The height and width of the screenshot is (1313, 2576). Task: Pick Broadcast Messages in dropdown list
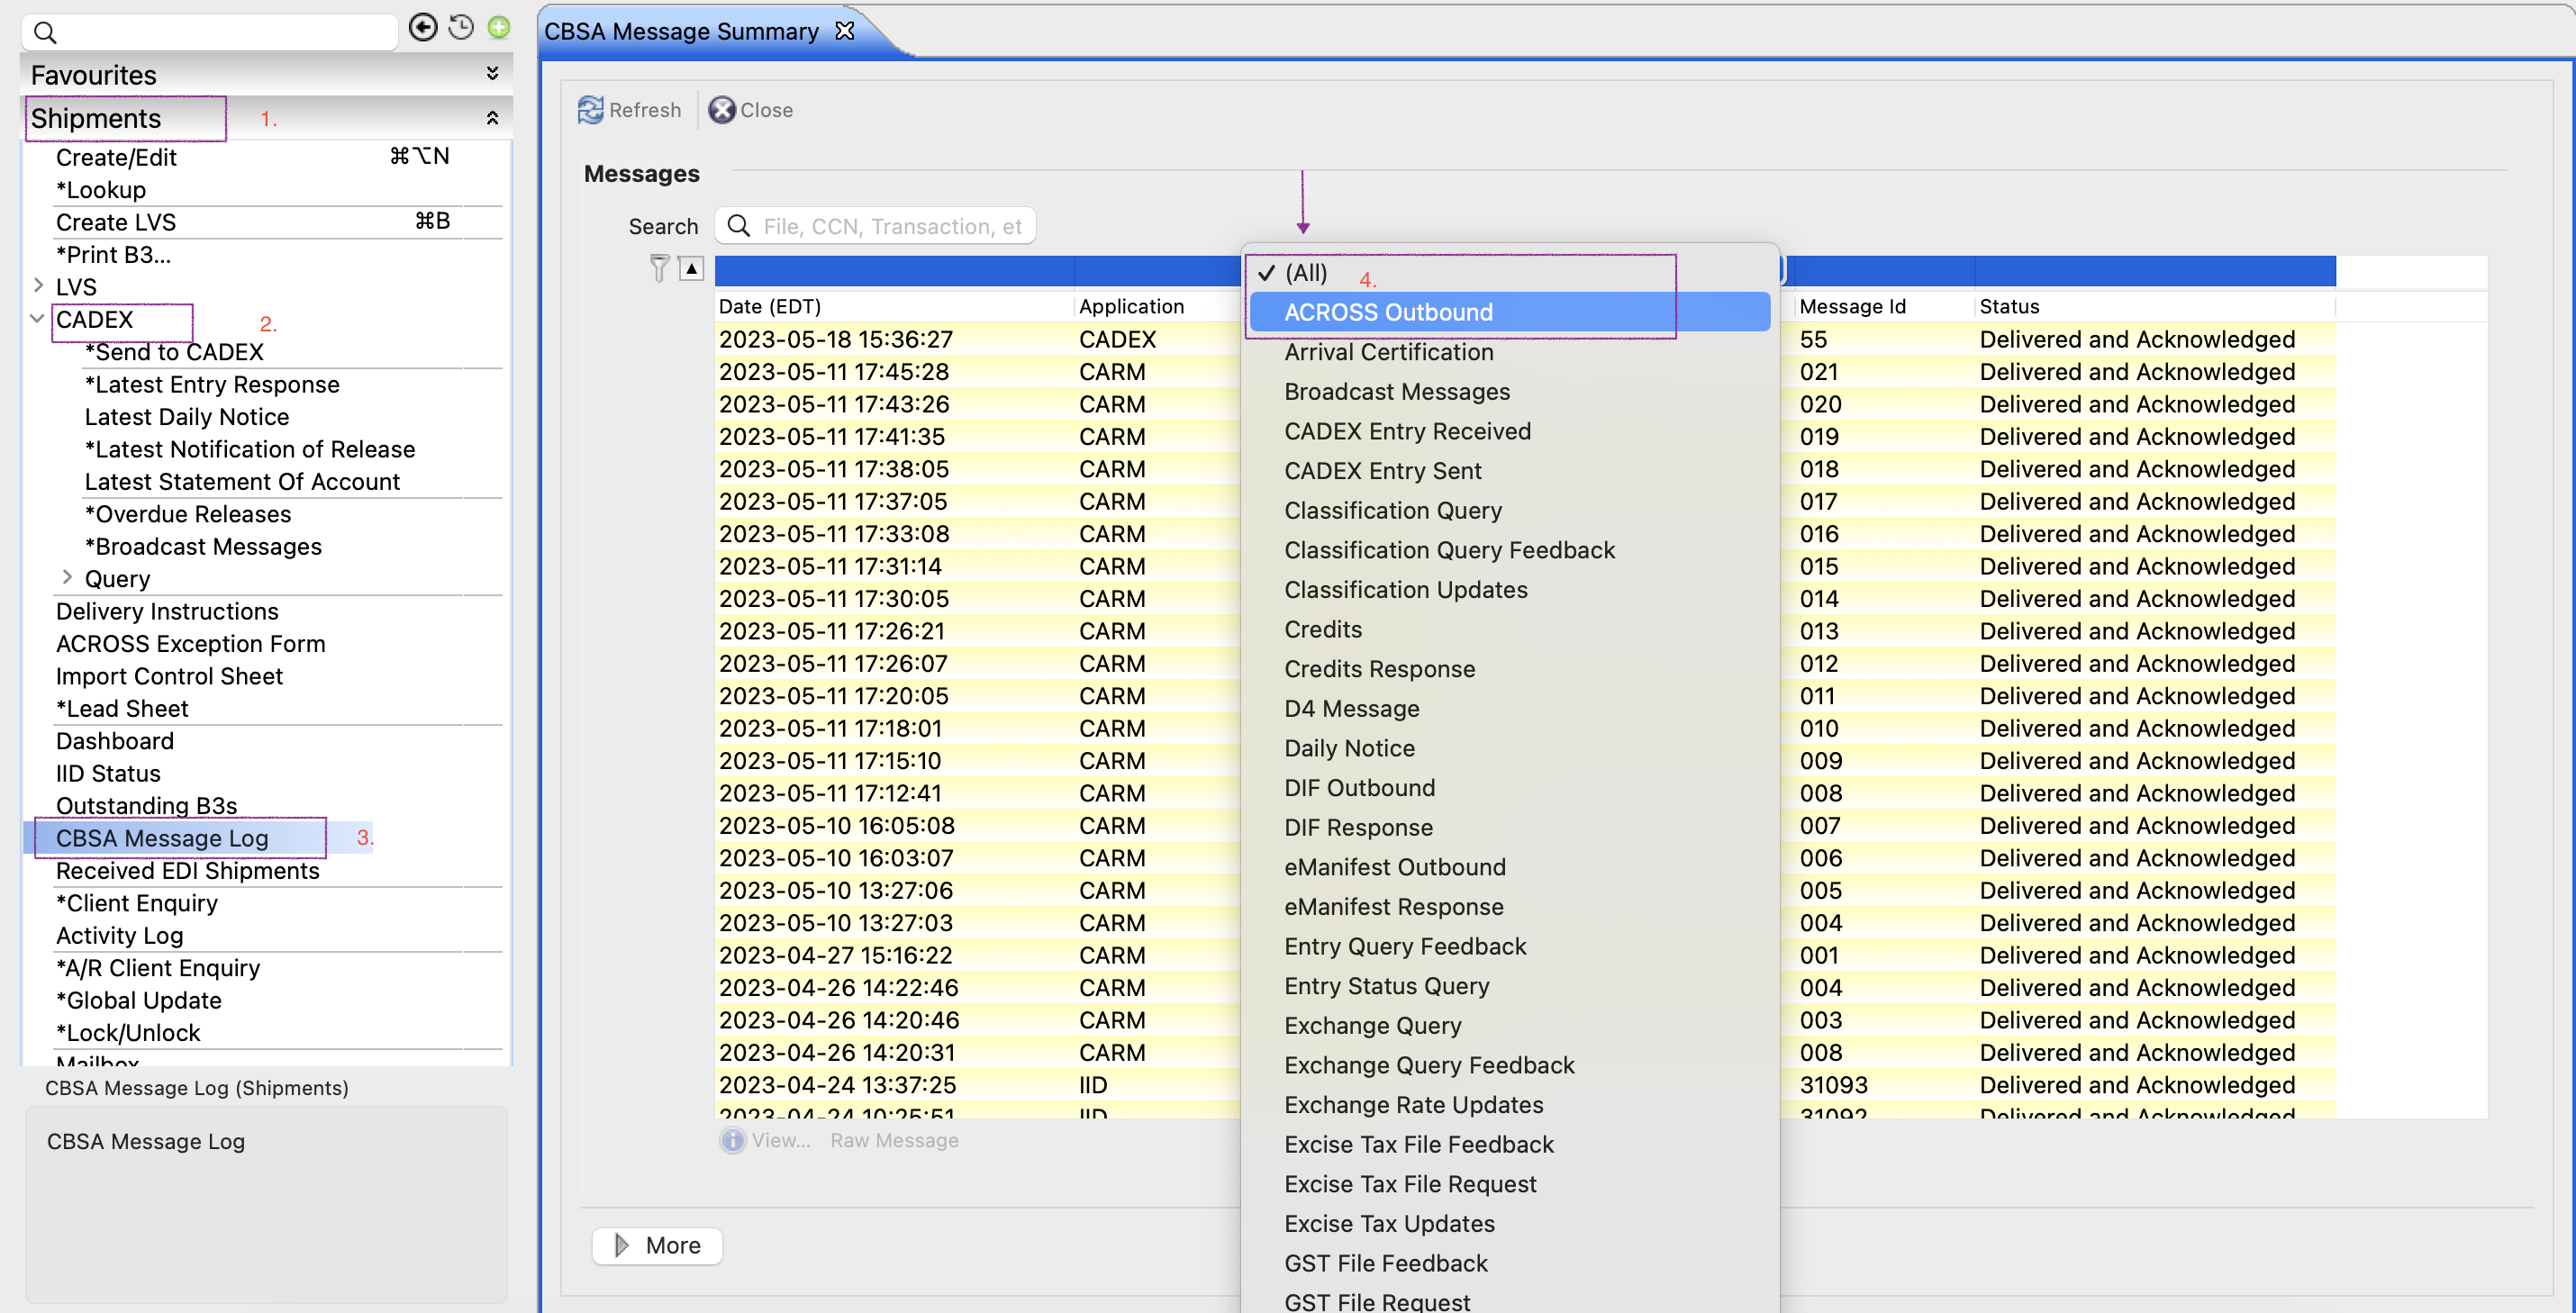(x=1397, y=392)
